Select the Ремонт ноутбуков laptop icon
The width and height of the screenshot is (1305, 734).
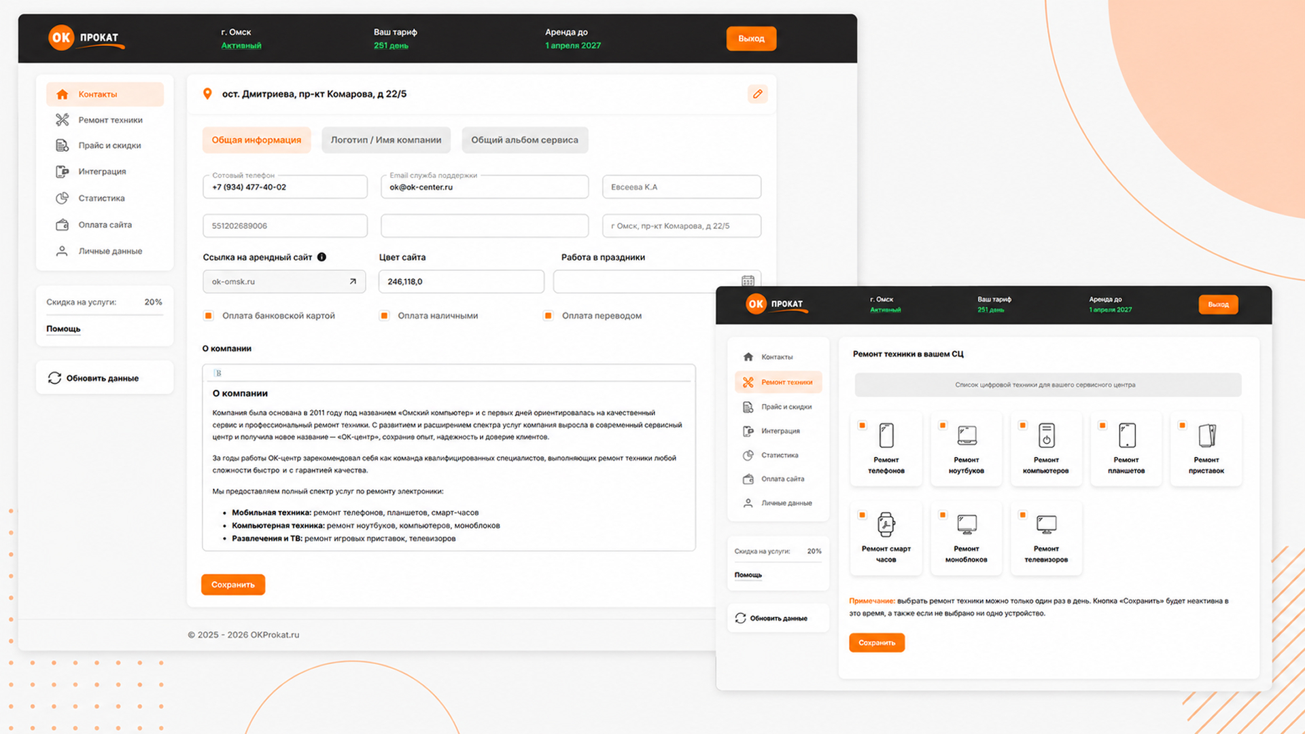tap(967, 435)
